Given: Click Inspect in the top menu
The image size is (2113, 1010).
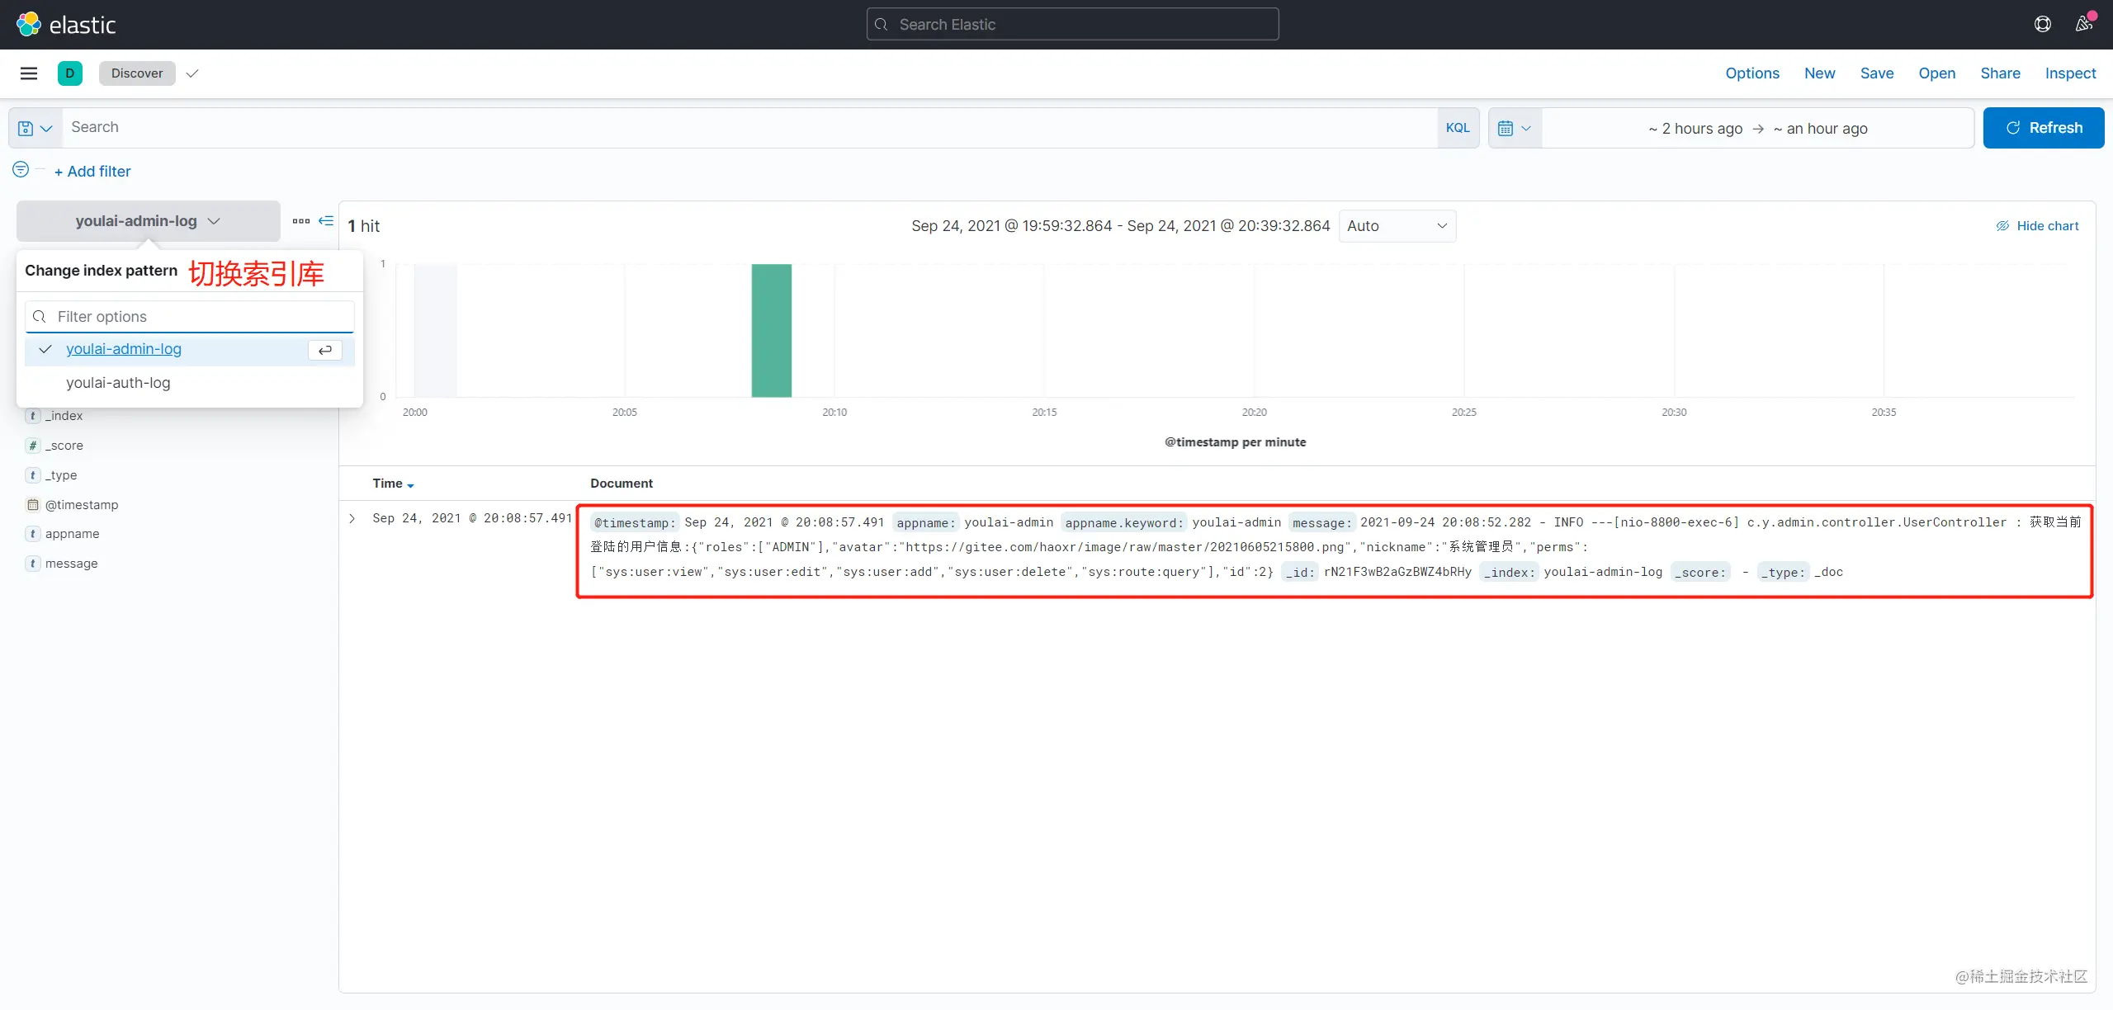Looking at the screenshot, I should point(2071,73).
